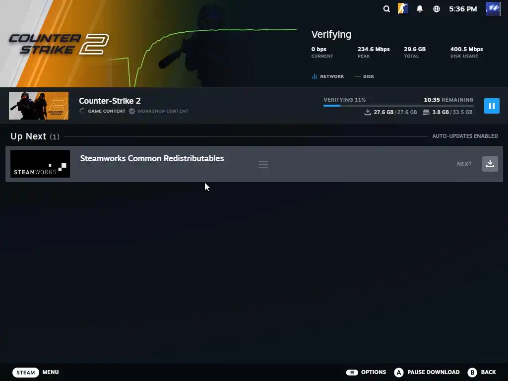Image resolution: width=508 pixels, height=381 pixels.
Task: Click the 10:35 Remaining text
Action: click(x=448, y=100)
